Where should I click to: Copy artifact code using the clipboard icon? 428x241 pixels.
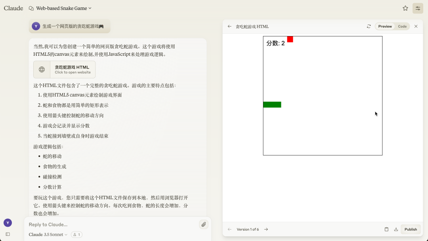386,229
